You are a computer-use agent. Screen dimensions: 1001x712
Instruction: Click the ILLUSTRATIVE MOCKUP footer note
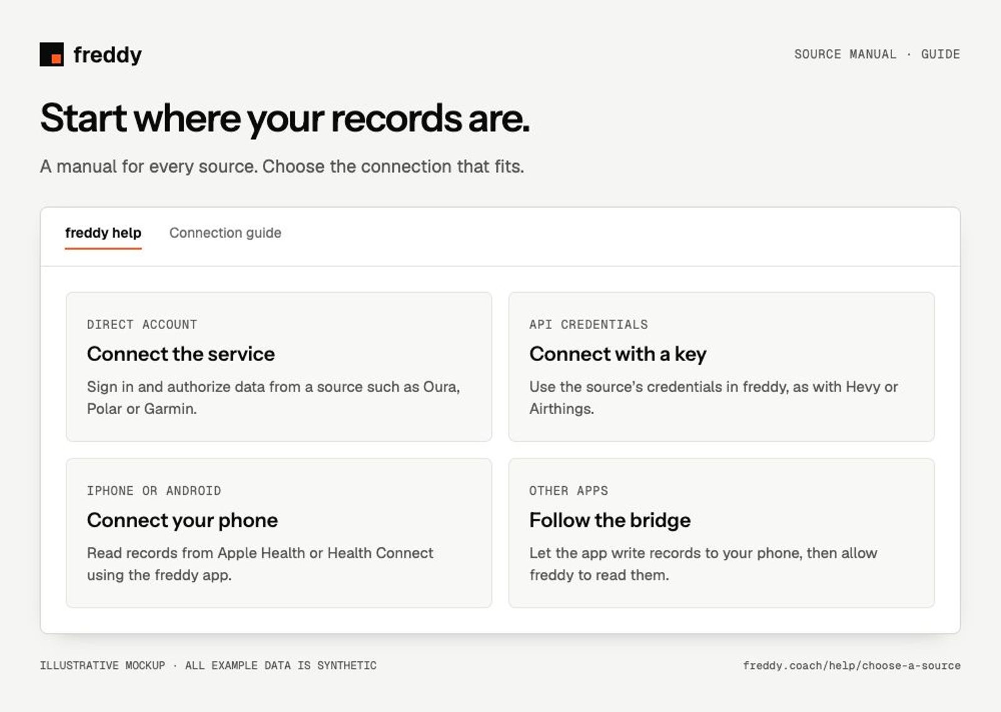pos(208,666)
